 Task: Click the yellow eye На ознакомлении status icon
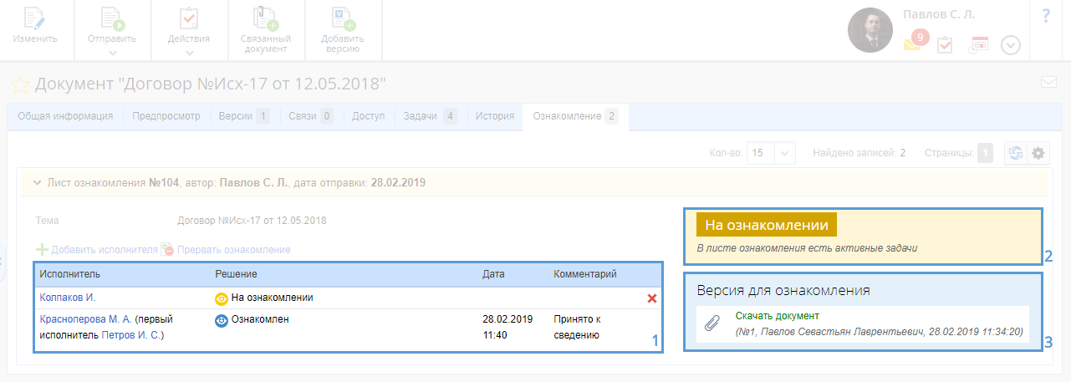pyautogui.click(x=222, y=298)
